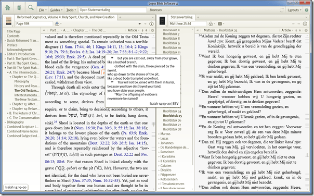This screenshot has width=314, height=196.
Task: Click the Shortcuts bar label
Action: (x=155, y=10)
